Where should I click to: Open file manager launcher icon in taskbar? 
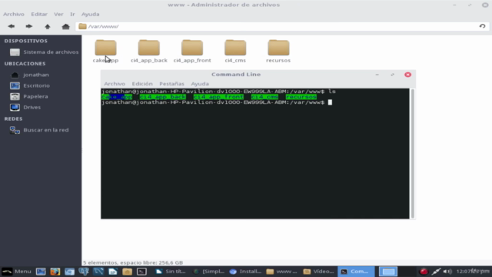point(127,272)
